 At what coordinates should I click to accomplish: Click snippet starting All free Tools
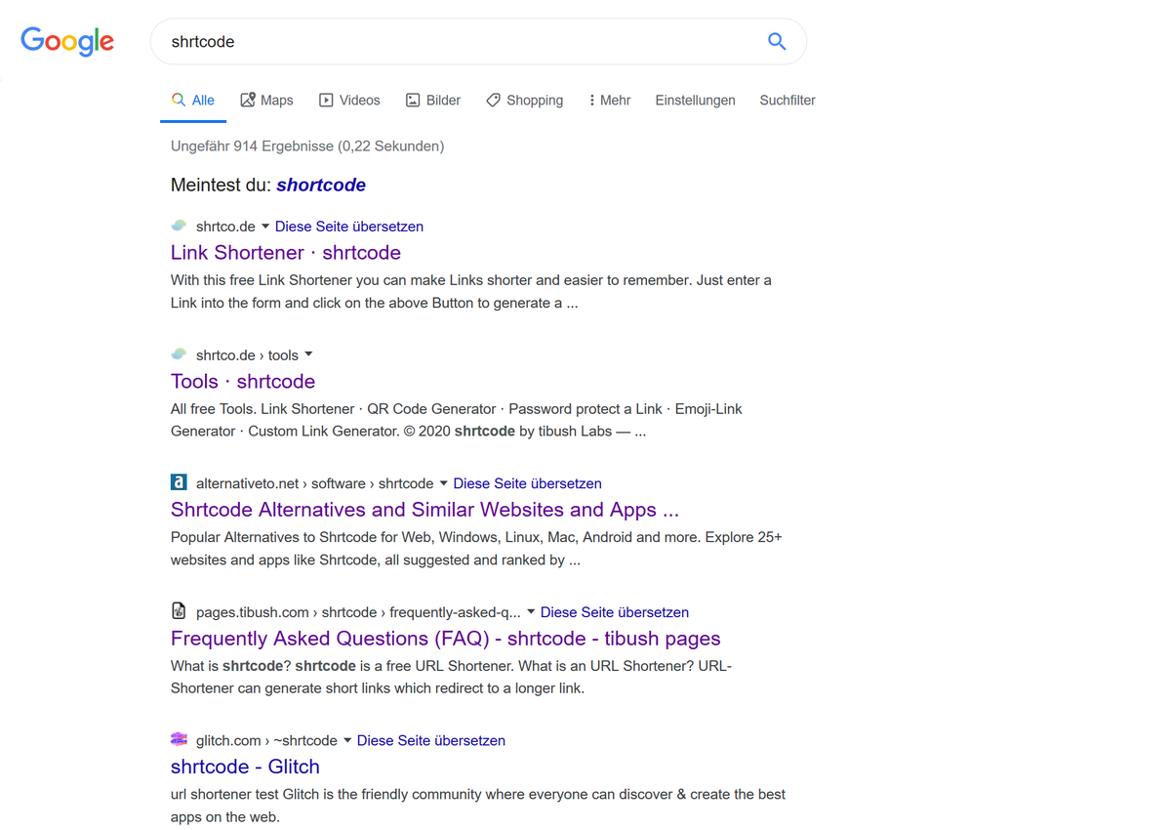click(x=457, y=420)
